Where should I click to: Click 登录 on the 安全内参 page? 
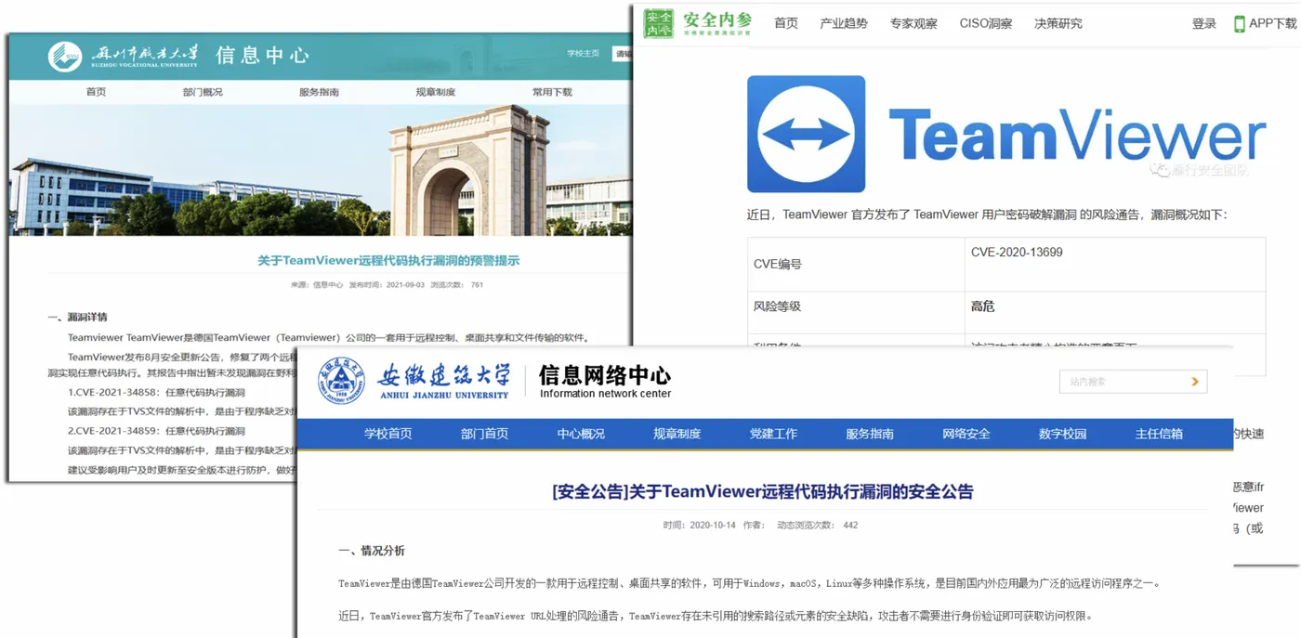1204,23
